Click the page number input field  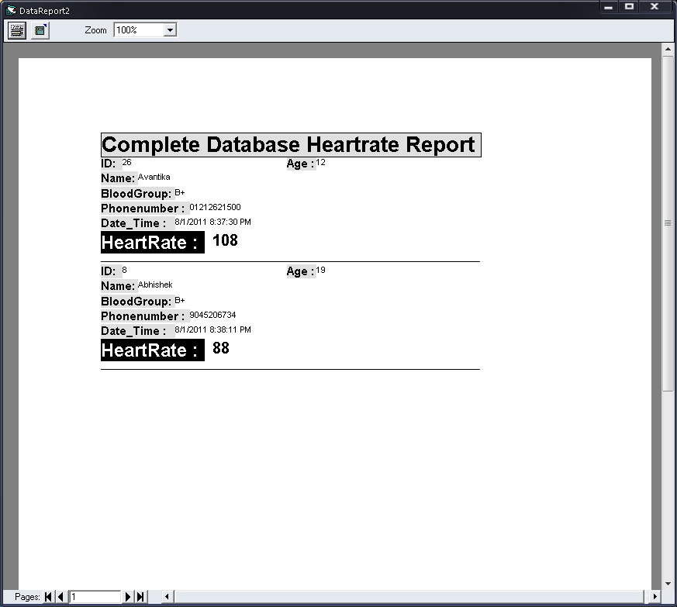[95, 597]
